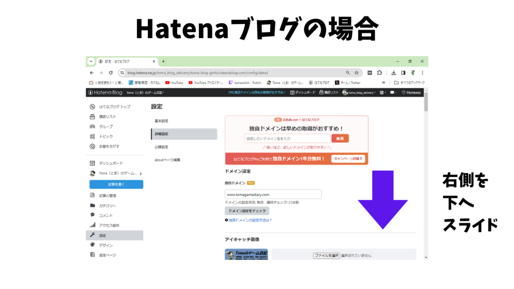
Task: Click the 独自ドメイン input with www.tomagamediary.com
Action: [x=273, y=194]
